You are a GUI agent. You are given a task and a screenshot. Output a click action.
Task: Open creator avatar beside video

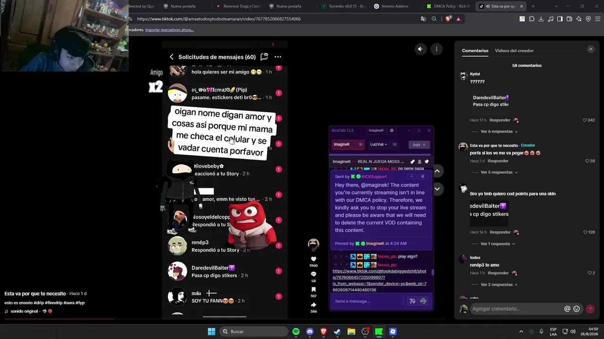point(313,244)
